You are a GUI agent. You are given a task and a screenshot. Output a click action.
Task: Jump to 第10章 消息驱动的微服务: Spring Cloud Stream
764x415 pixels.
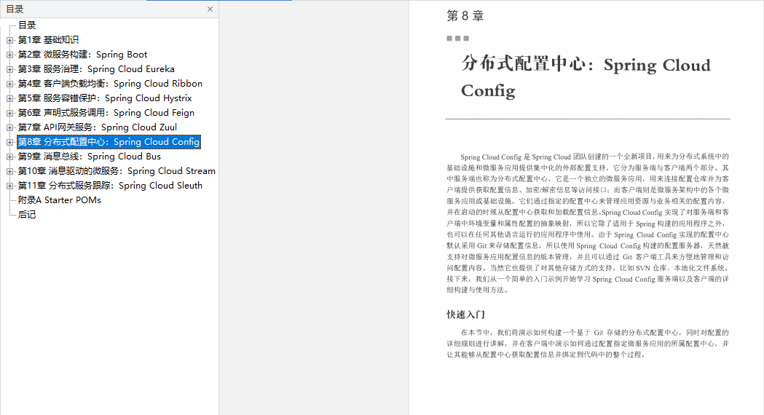(x=117, y=171)
